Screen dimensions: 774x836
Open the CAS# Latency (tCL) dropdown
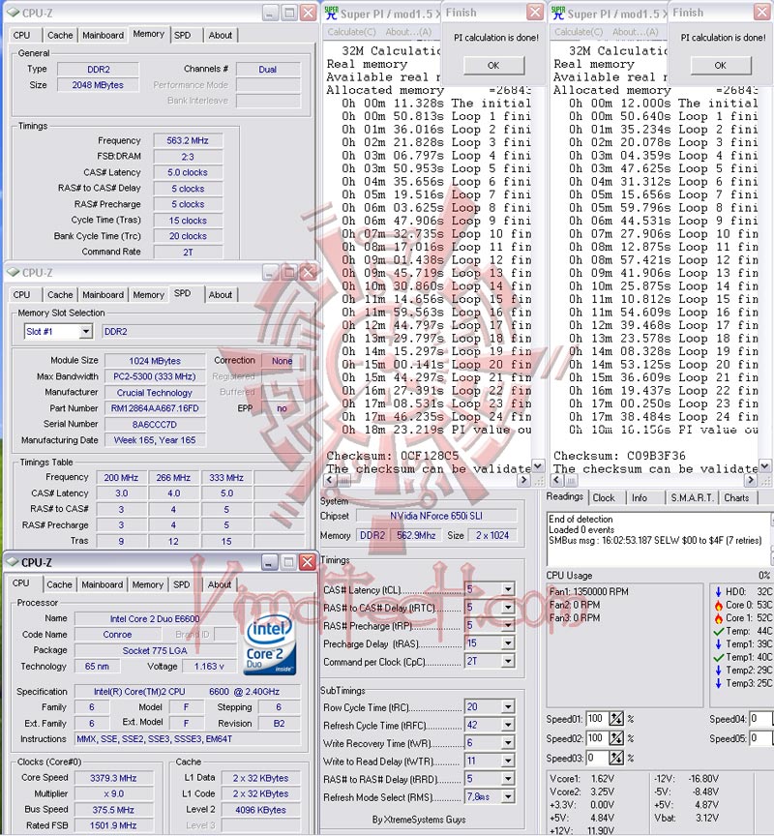coord(508,589)
